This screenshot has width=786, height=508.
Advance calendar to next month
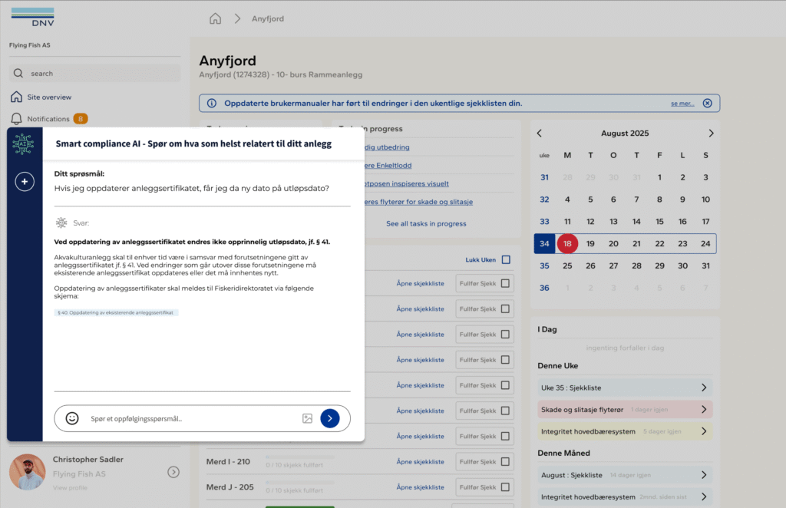tap(711, 134)
